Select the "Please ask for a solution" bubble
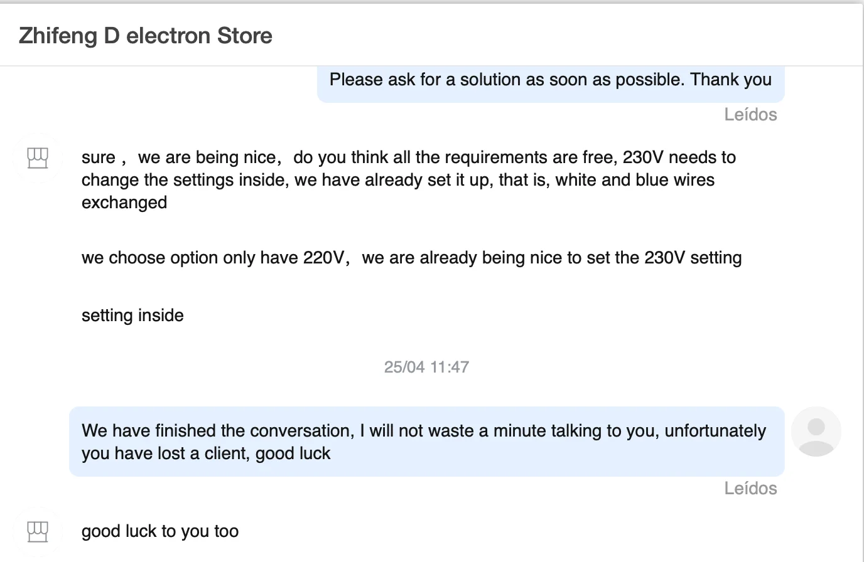Viewport: 864px width, 562px height. (x=550, y=80)
